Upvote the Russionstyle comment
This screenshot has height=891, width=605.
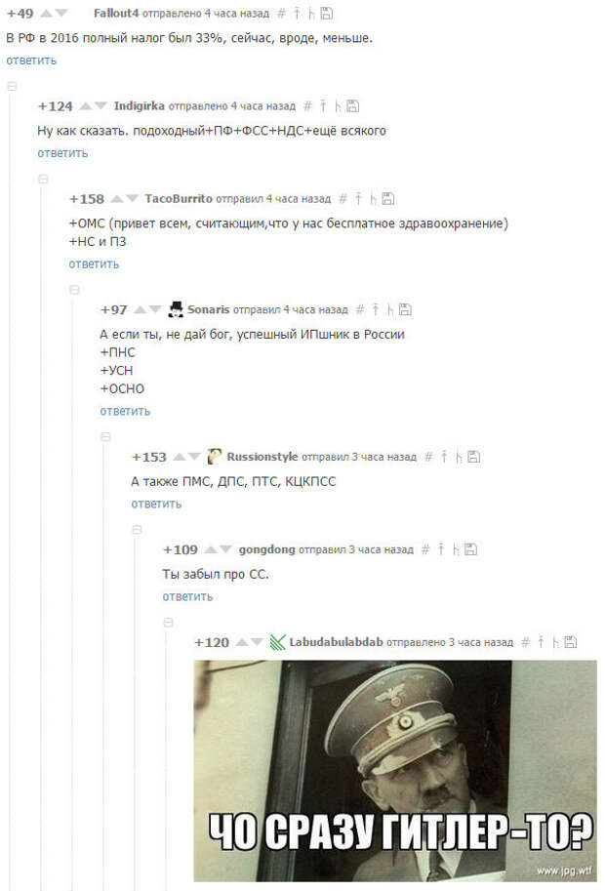(180, 457)
